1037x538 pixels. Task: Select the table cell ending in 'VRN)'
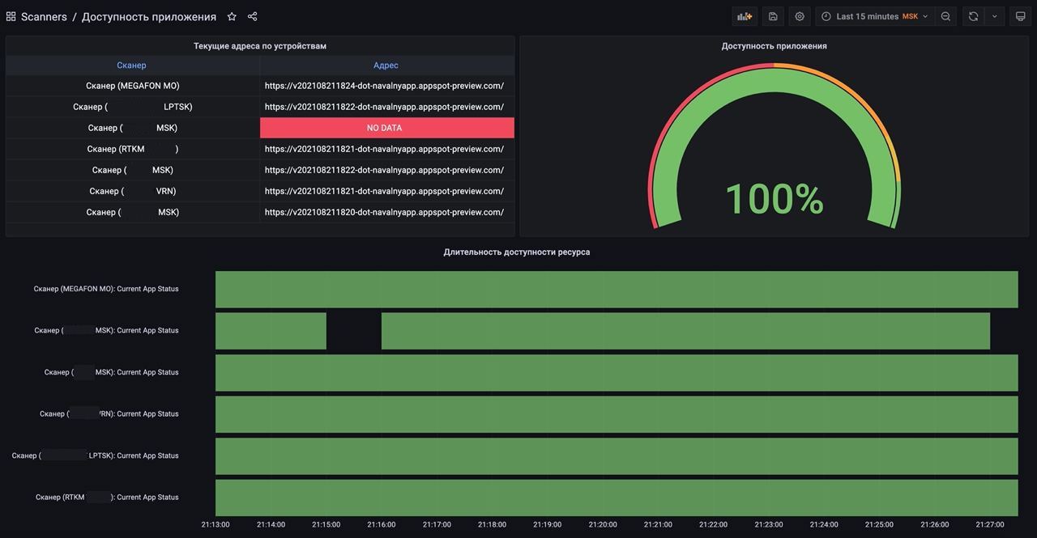(133, 191)
